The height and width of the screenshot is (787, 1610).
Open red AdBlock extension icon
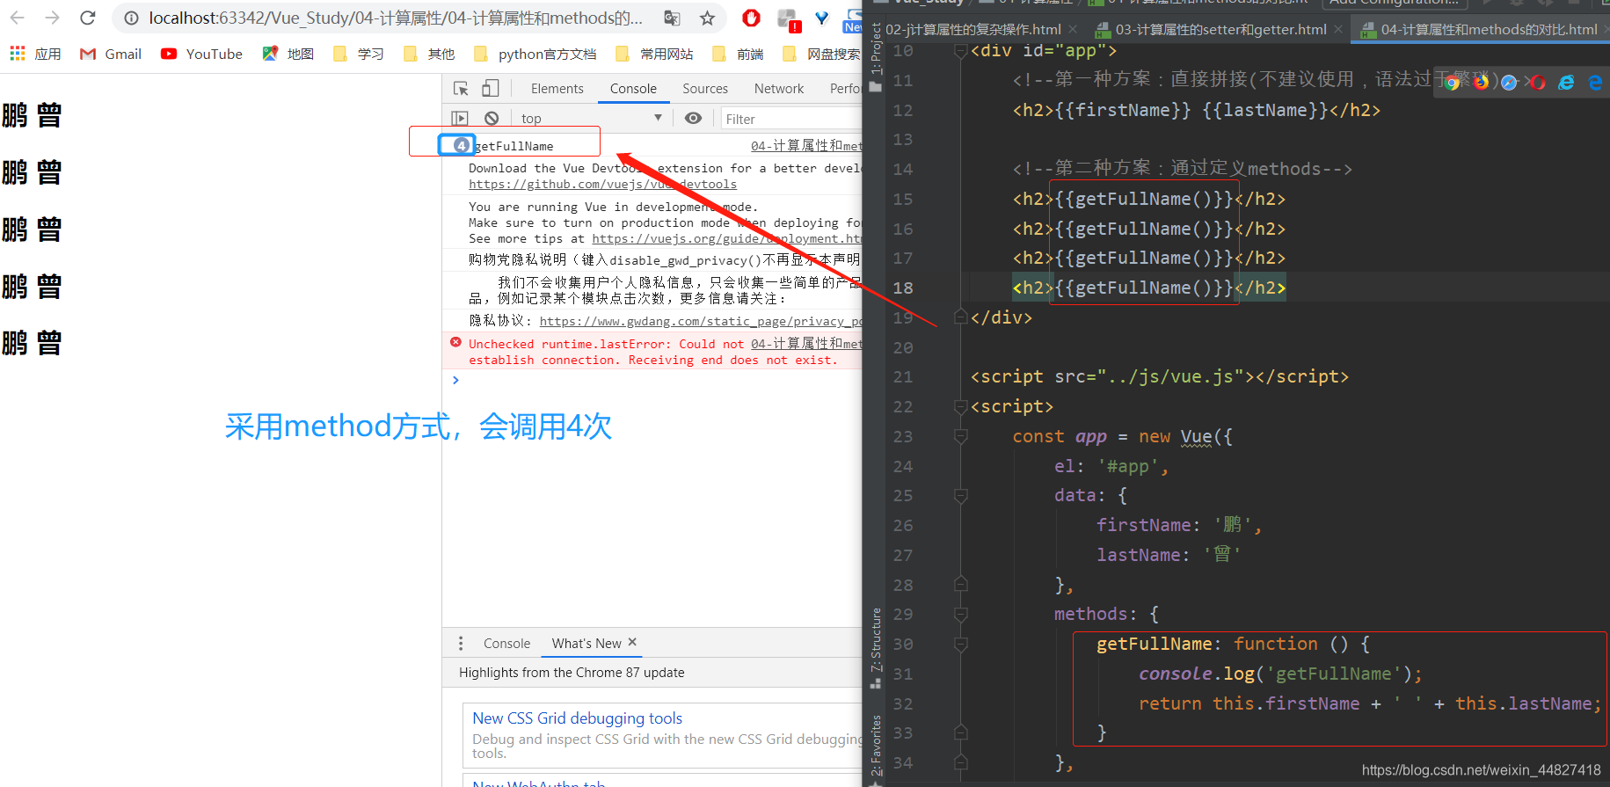[x=751, y=18]
